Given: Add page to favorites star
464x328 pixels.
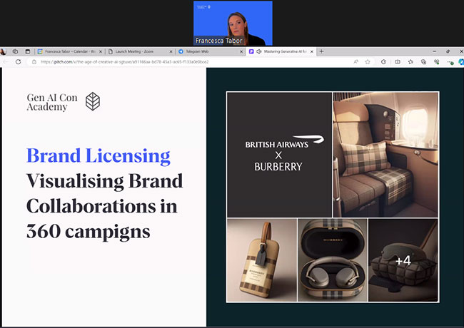Looking at the screenshot, I should 368,62.
